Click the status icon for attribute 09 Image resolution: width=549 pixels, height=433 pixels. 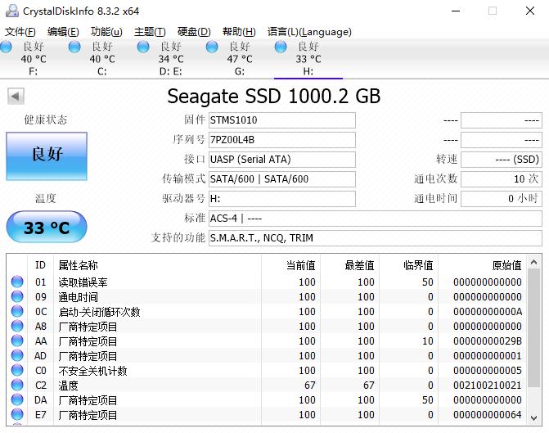coord(17,296)
